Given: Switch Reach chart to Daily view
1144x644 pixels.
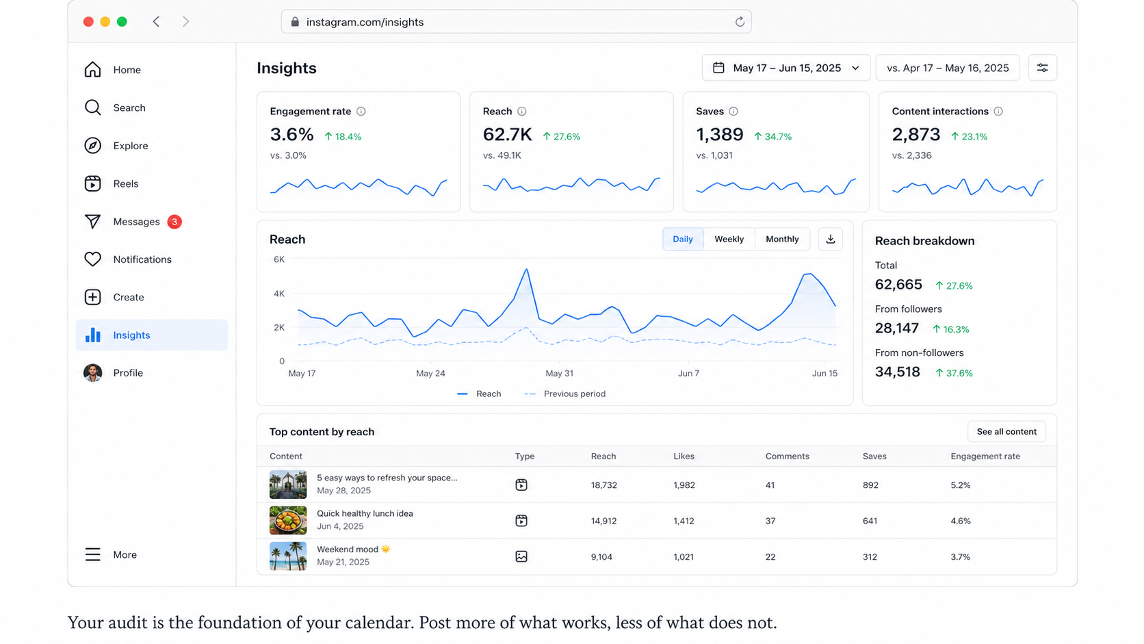Looking at the screenshot, I should click(683, 239).
